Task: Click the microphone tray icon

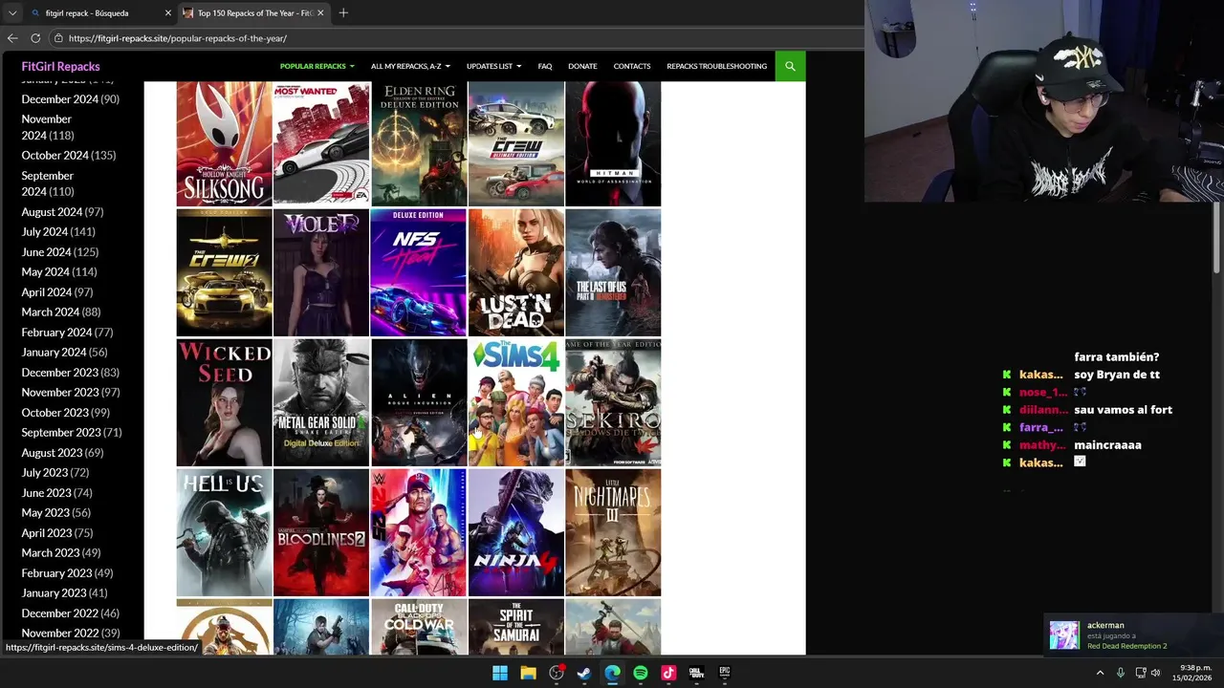Action: click(x=1121, y=673)
